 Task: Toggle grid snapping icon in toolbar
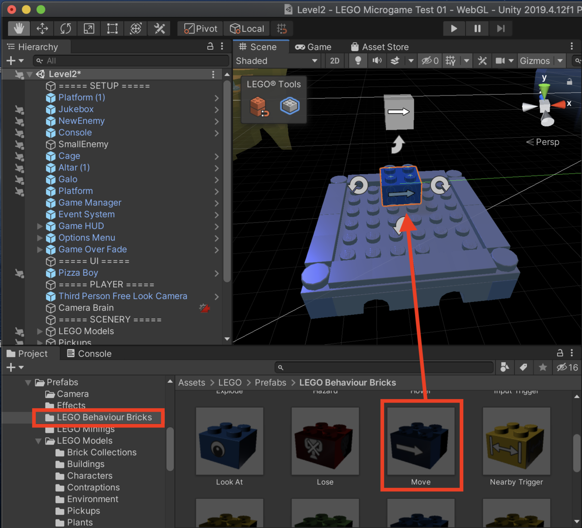(x=281, y=29)
